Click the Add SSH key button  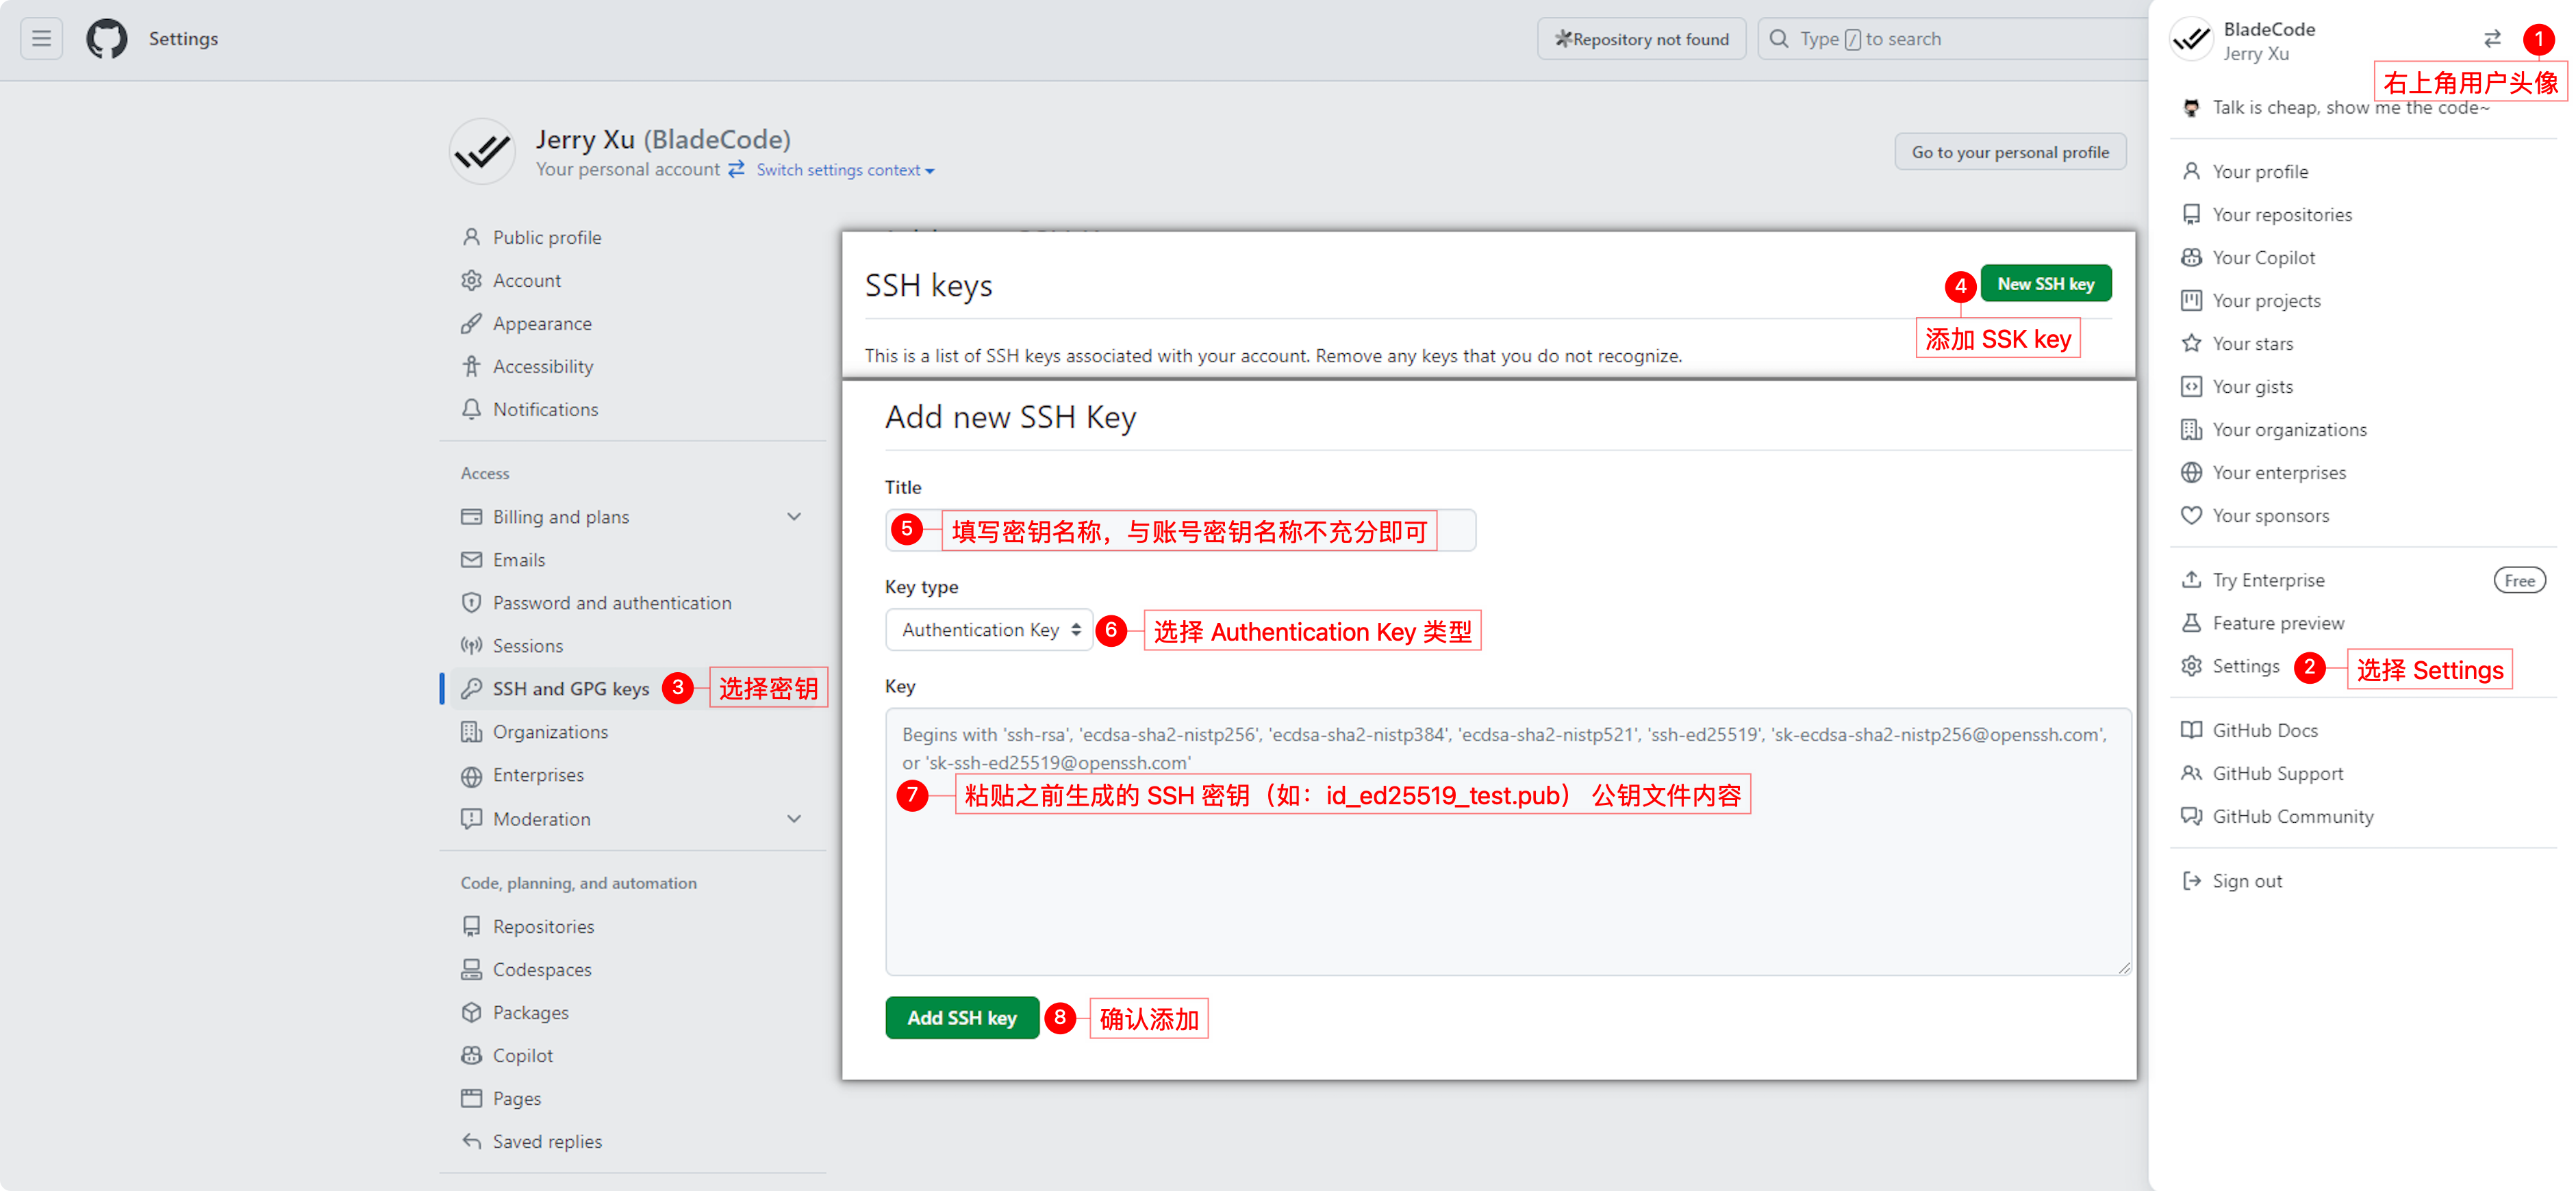coord(962,1018)
